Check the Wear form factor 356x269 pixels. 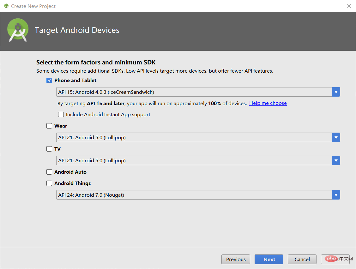(x=49, y=126)
